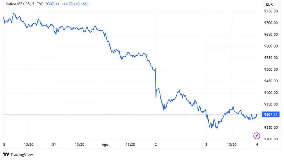This screenshot has height=160, width=284.
Task: Click the day 2 marker on time axis
Action: (x=155, y=144)
